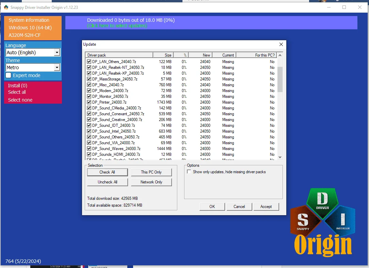
Task: Click the 1743 MB size value
Action: click(164, 102)
